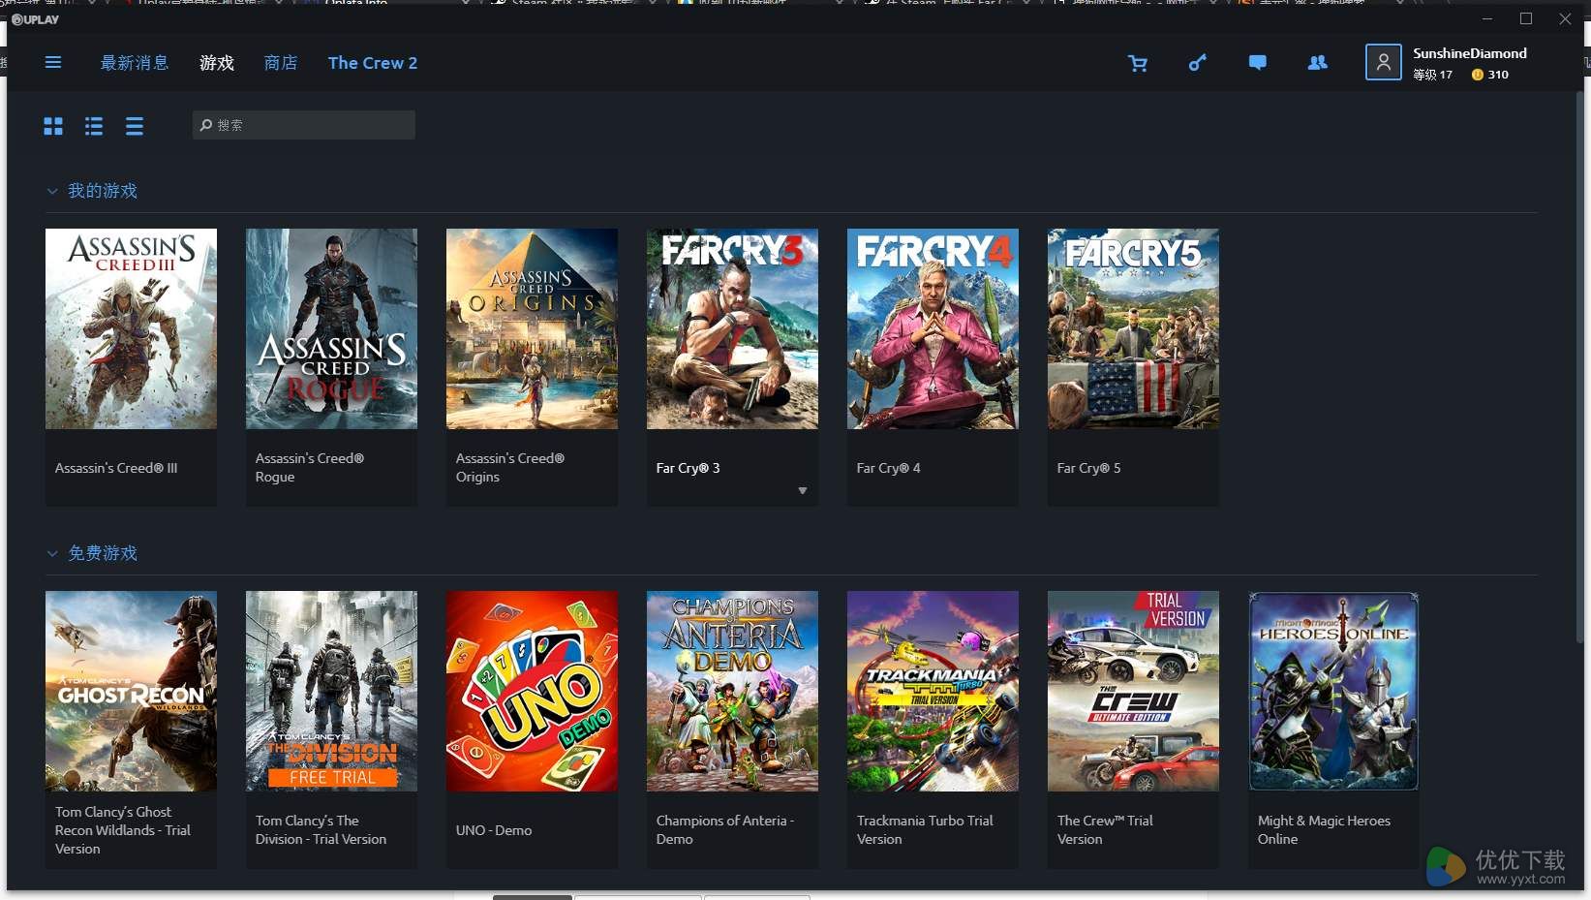
Task: Open the 最新消息 news tab
Action: (x=135, y=63)
